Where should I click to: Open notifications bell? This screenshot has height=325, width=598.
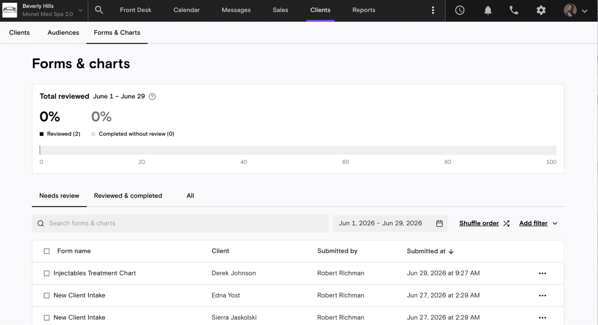point(488,10)
